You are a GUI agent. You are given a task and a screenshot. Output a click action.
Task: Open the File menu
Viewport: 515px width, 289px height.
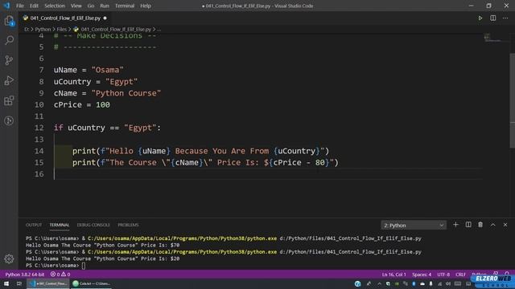[x=20, y=6]
